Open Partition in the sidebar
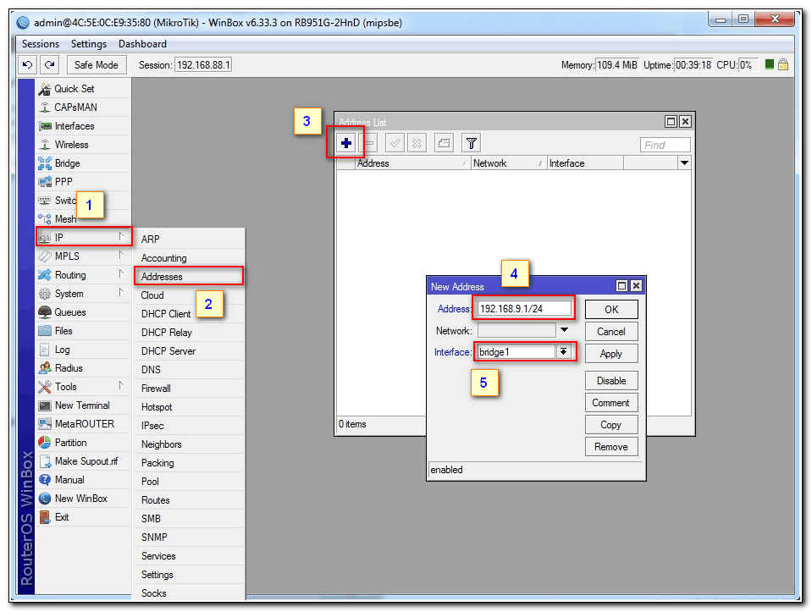812x612 pixels. click(83, 443)
